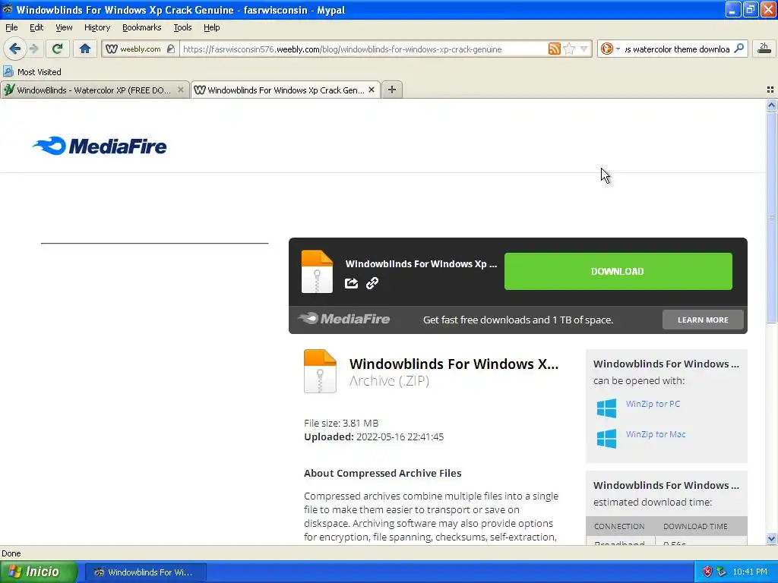
Task: Click the network tray icon beside the clock
Action: (722, 572)
